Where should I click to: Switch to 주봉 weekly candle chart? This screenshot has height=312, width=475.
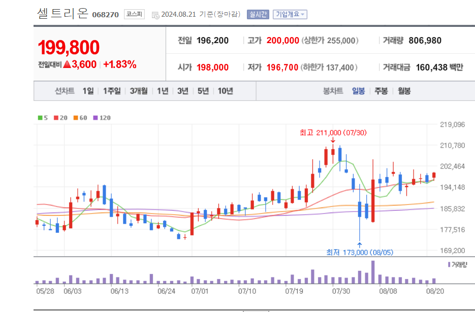click(x=381, y=91)
